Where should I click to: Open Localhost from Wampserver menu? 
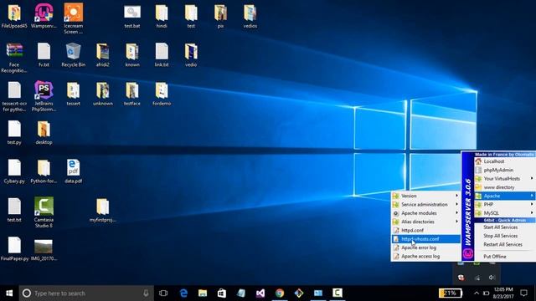pos(504,161)
